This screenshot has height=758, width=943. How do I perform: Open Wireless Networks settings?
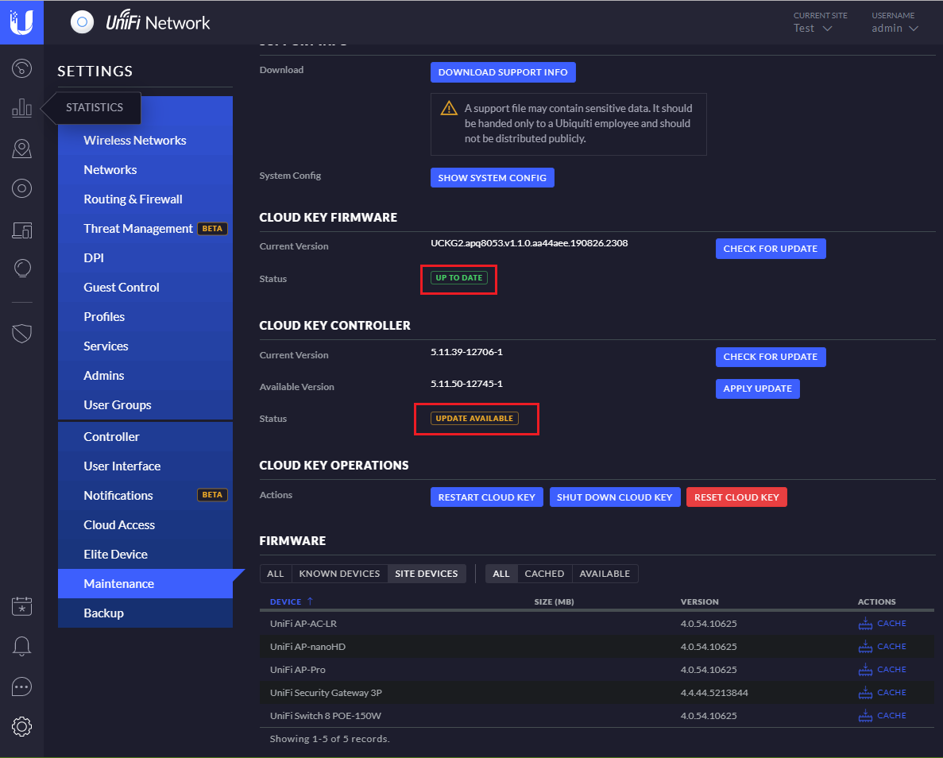click(145, 140)
